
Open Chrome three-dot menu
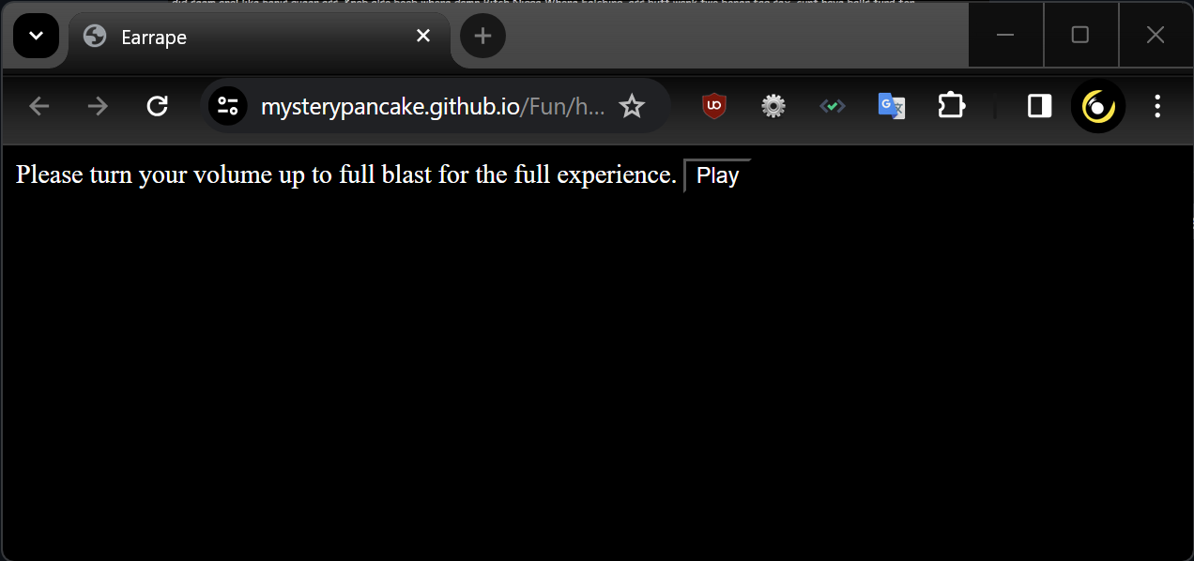1157,106
